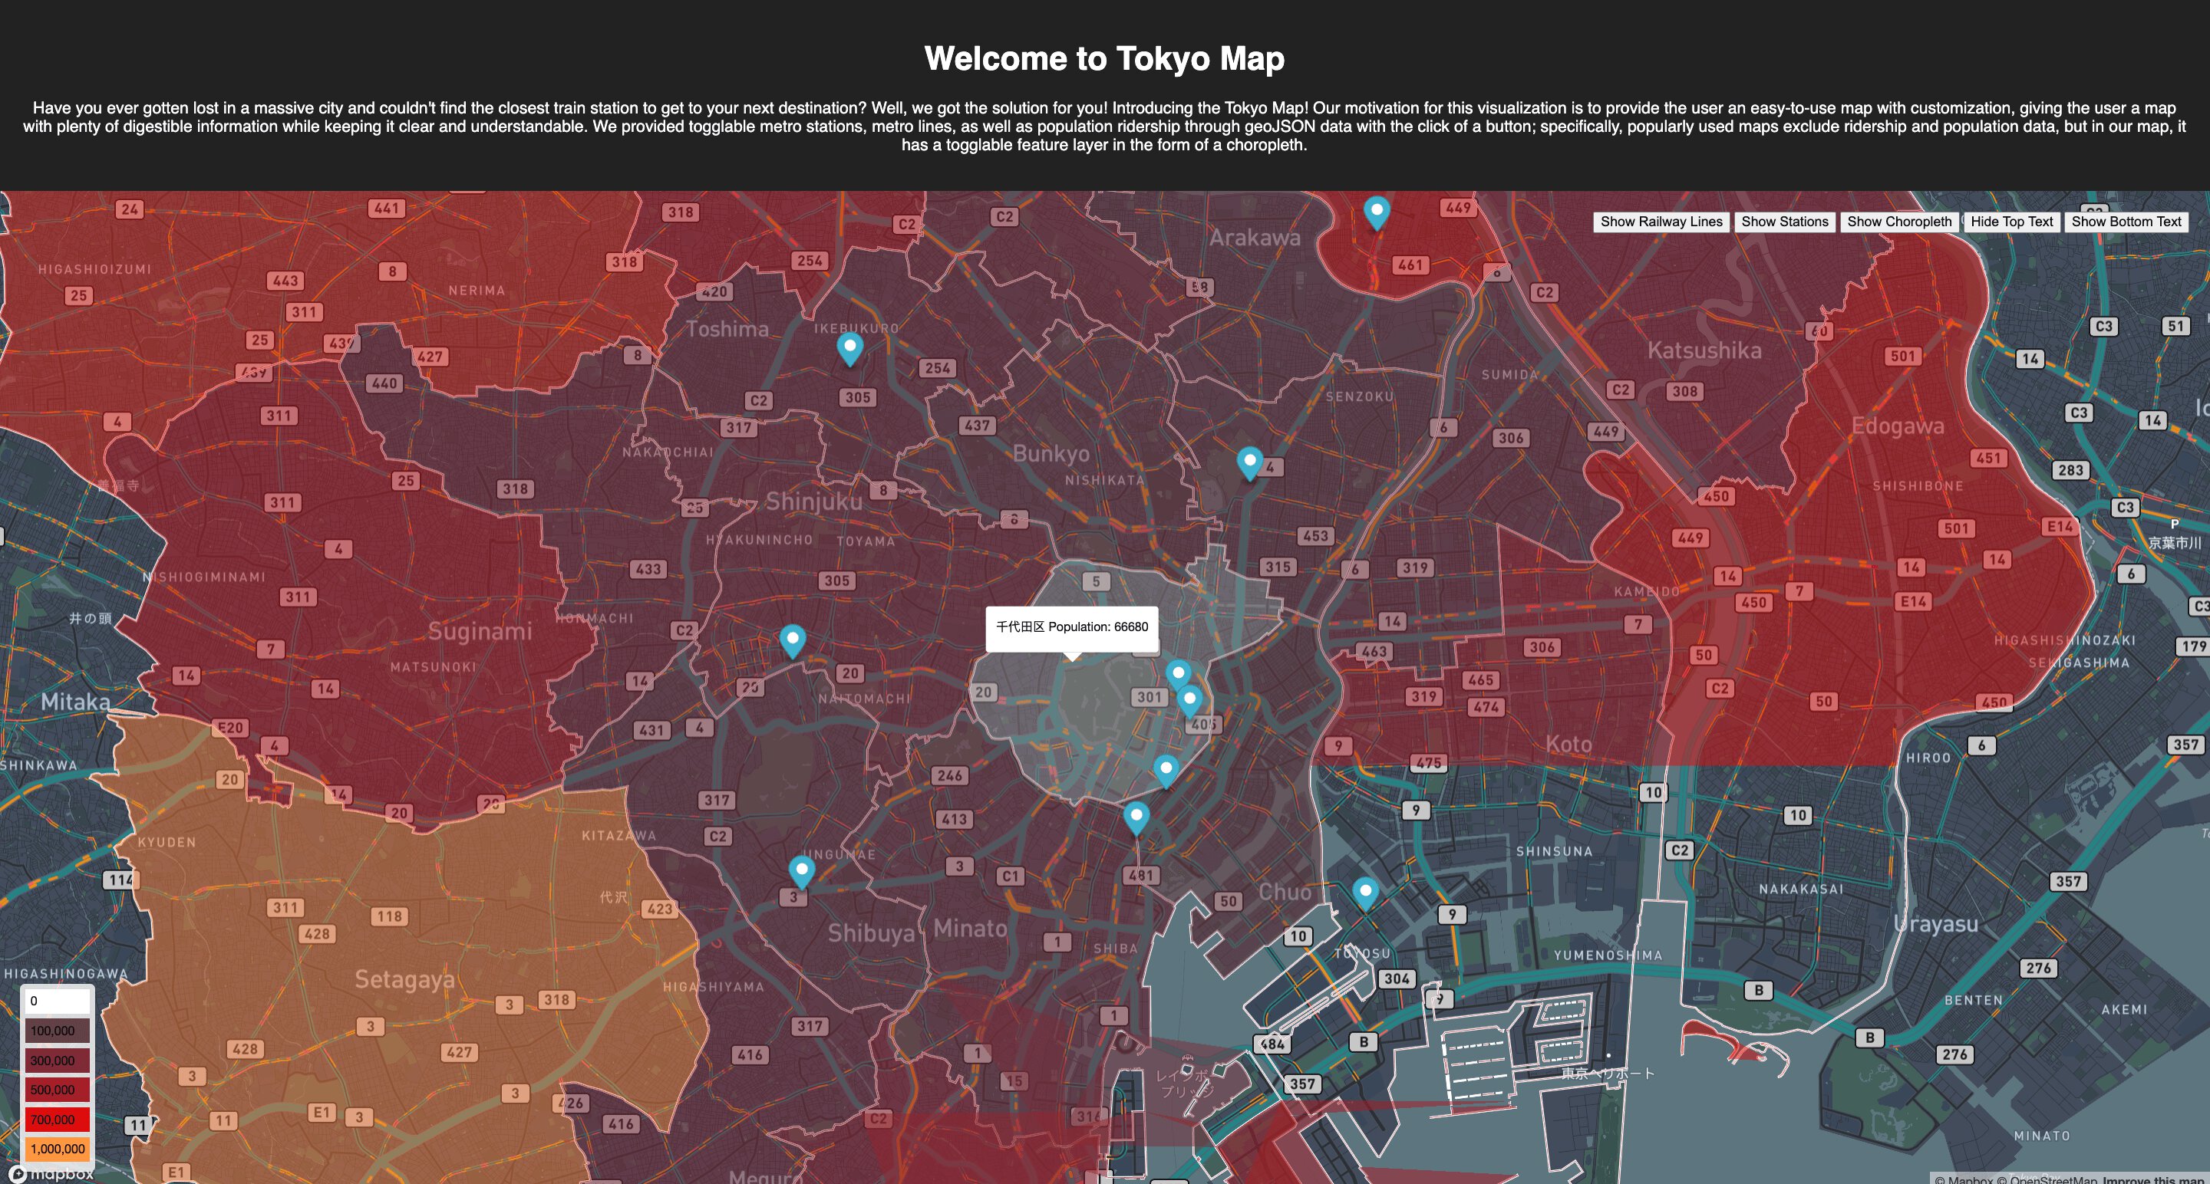Select the station pin west of the Chiyoda popup
The height and width of the screenshot is (1184, 2210).
[x=792, y=637]
